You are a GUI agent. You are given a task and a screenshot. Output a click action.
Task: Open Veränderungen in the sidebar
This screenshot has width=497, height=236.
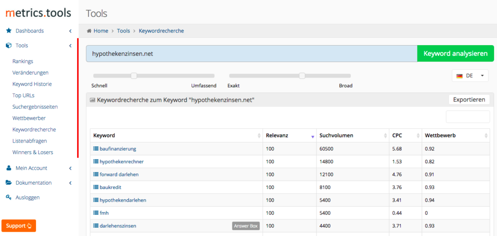31,72
